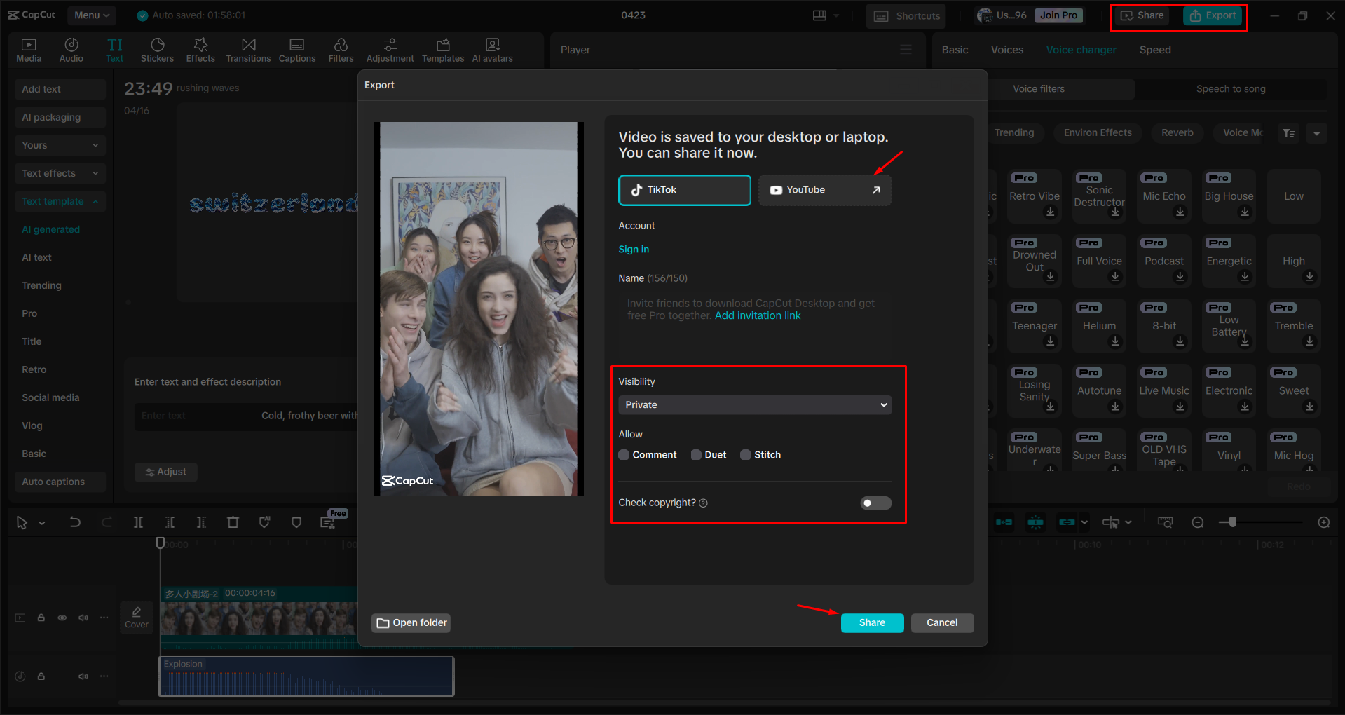Expand the Menu dropdown at top left
This screenshot has height=715, width=1345.
(x=91, y=15)
